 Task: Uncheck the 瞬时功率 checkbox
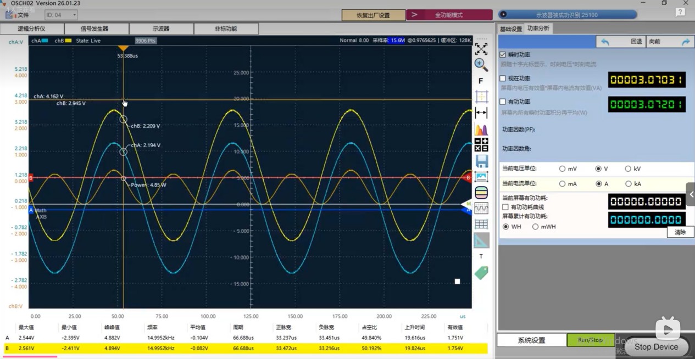point(503,55)
